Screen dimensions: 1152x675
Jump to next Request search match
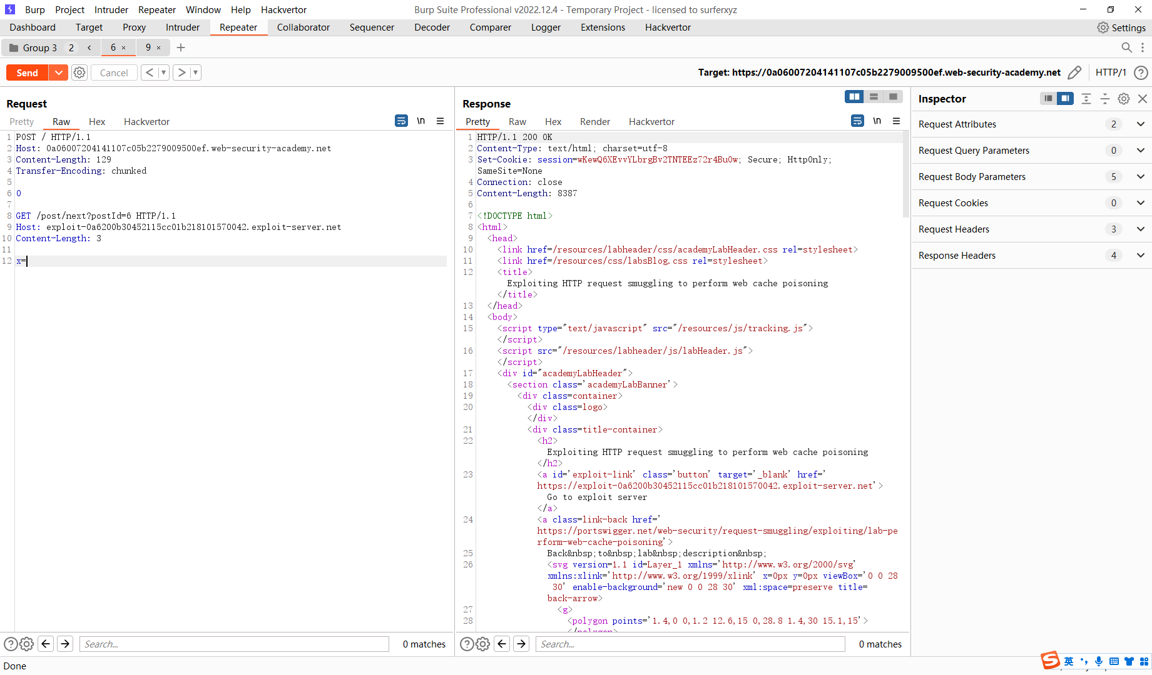[65, 644]
